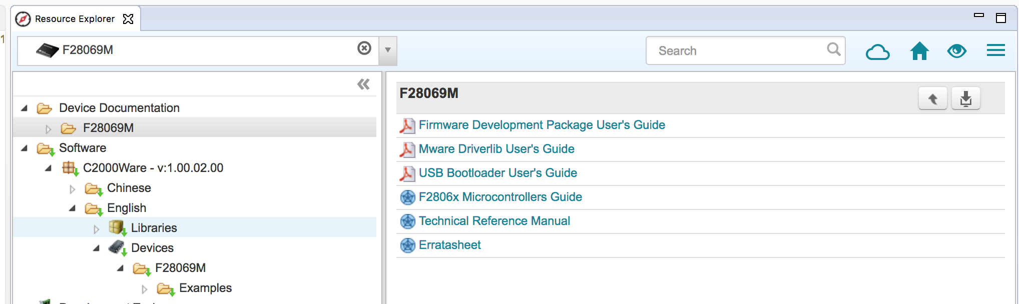Click the download button in F28069M header

pos(965,98)
